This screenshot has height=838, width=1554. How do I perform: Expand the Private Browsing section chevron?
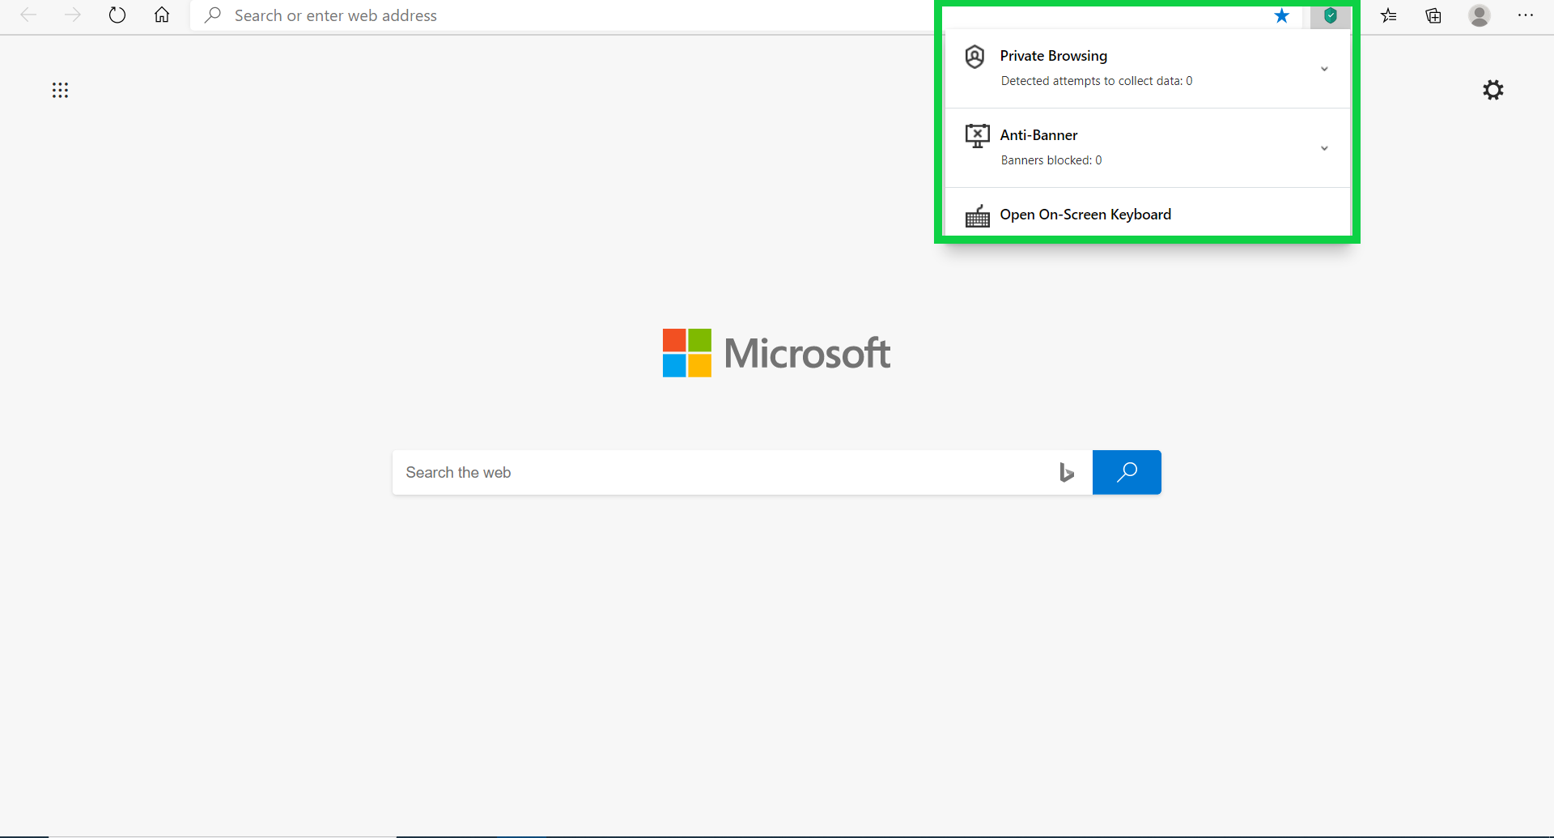[1324, 69]
